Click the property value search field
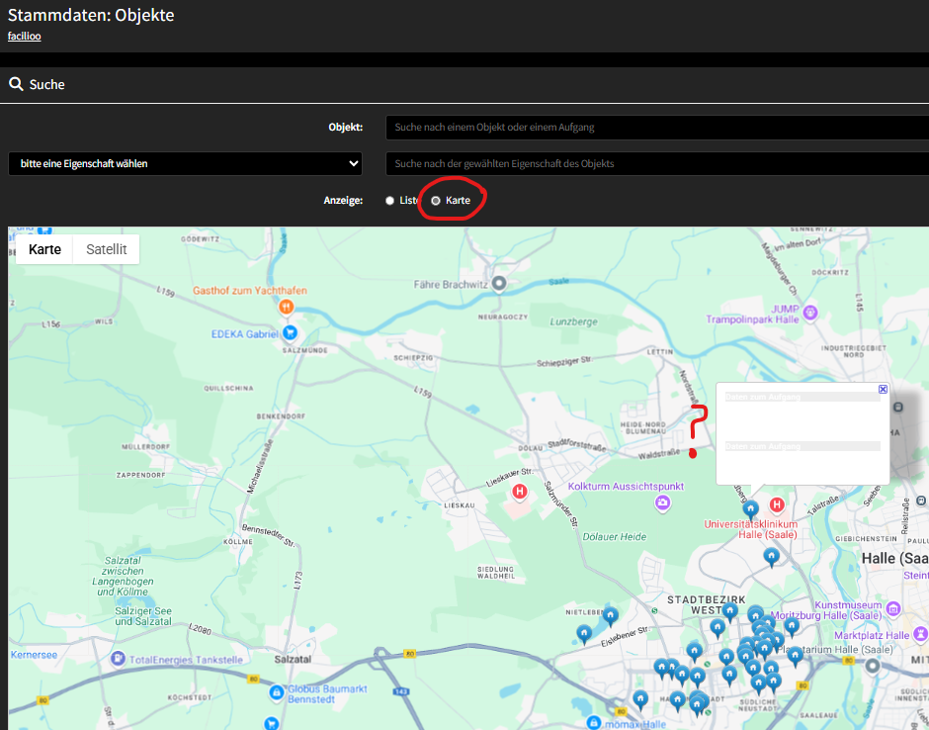 coord(656,163)
